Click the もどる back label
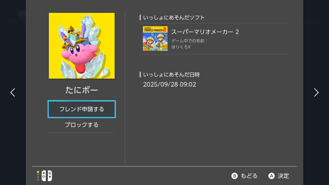The image size is (329, 185). [249, 176]
